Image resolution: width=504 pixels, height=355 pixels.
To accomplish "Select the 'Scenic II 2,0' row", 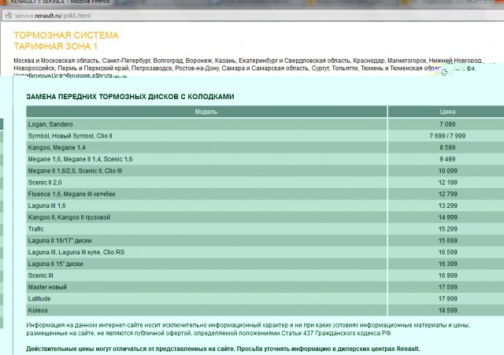I will (265, 183).
